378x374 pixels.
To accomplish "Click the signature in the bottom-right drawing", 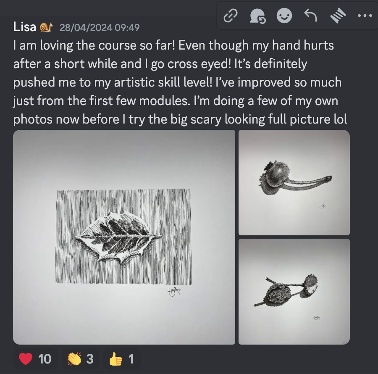I will [x=316, y=318].
